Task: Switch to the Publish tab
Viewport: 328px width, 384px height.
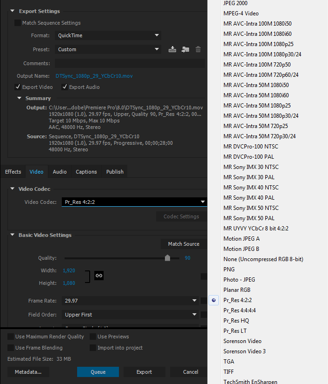Action: coord(115,172)
